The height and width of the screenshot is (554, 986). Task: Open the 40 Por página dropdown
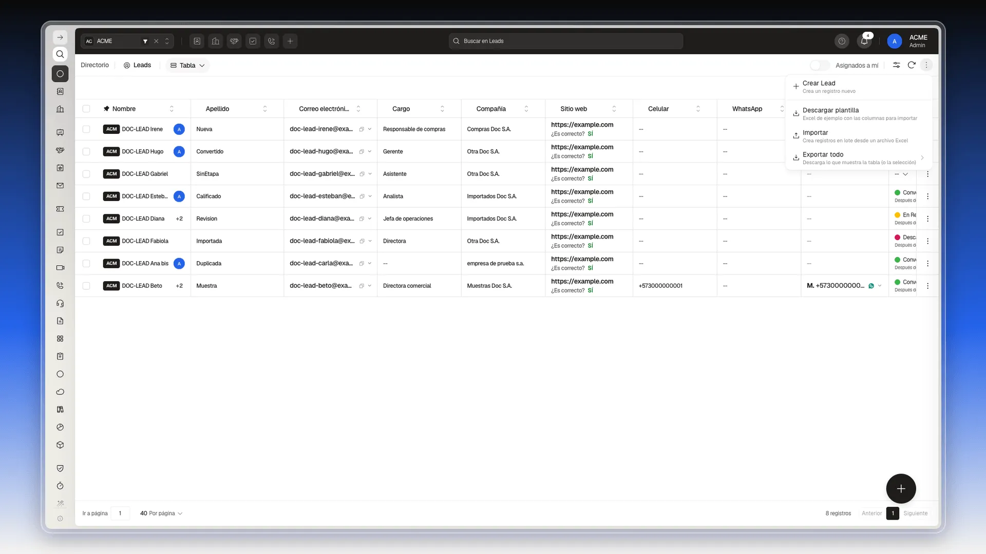(x=161, y=513)
